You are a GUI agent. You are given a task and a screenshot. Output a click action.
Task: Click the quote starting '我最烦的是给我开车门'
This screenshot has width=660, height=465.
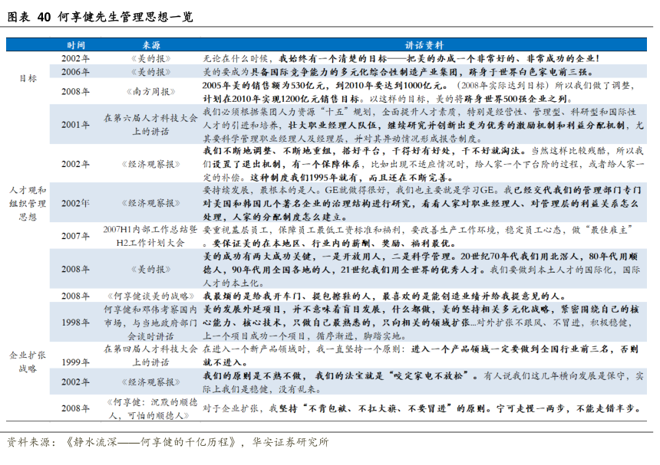[x=385, y=296]
